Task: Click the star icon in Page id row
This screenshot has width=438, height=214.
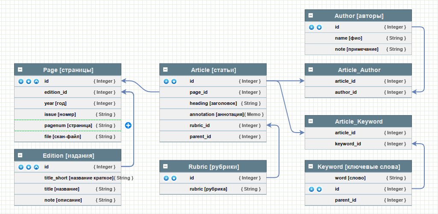Action: pos(29,81)
